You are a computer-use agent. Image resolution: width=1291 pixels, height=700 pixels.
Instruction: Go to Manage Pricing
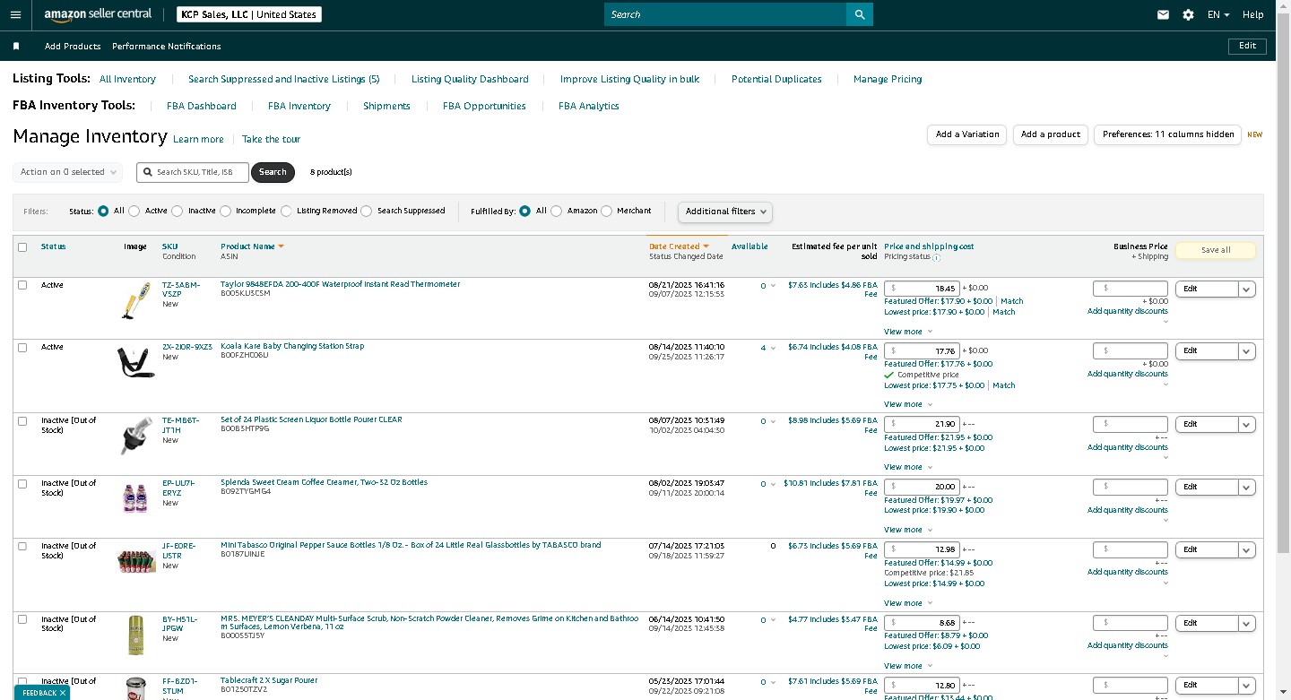[x=888, y=79]
